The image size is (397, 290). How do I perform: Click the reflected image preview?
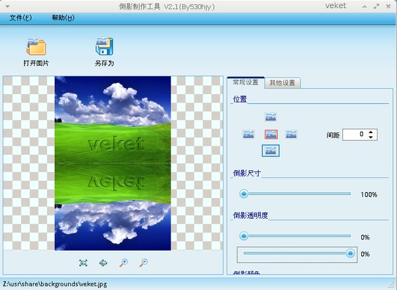point(113,163)
